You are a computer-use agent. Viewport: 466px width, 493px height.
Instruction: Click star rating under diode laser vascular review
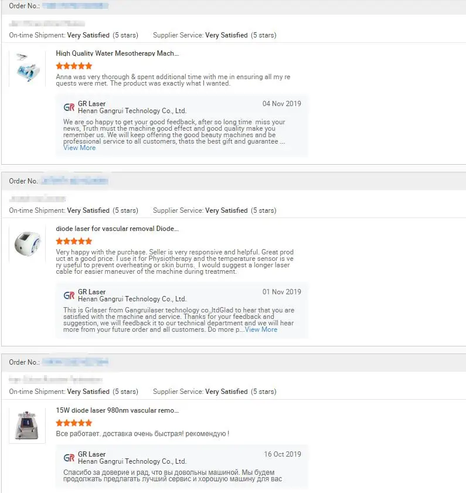coord(74,241)
